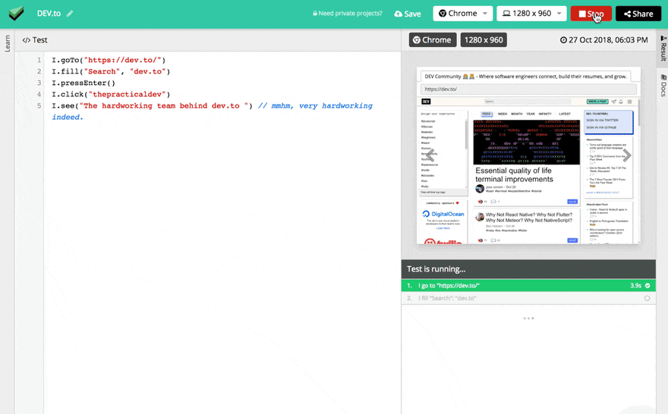The height and width of the screenshot is (414, 668).
Task: Click code line I.click thepracticaldev
Action: click(111, 95)
